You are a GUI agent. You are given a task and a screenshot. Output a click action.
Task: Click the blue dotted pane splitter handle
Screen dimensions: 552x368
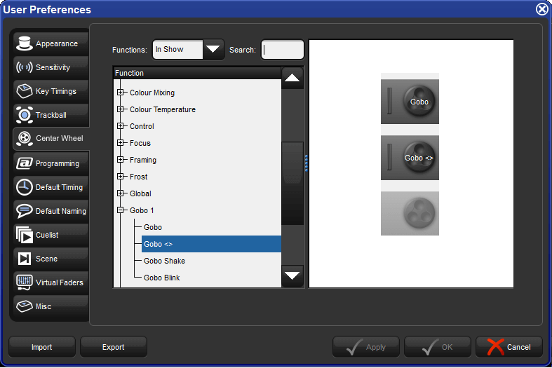click(307, 163)
